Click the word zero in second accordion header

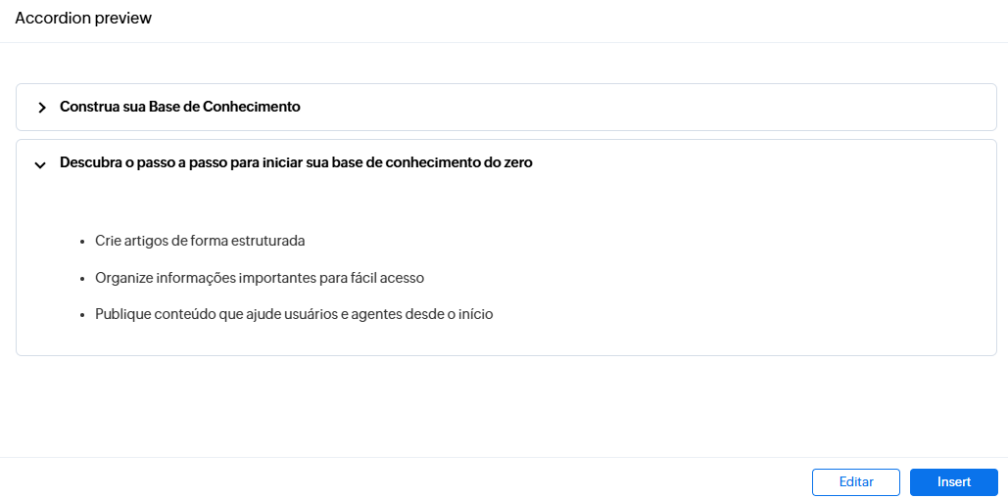tap(516, 163)
